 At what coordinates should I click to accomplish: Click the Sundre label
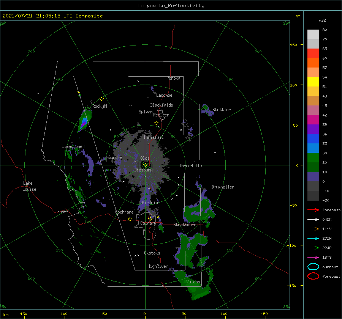click(115, 157)
